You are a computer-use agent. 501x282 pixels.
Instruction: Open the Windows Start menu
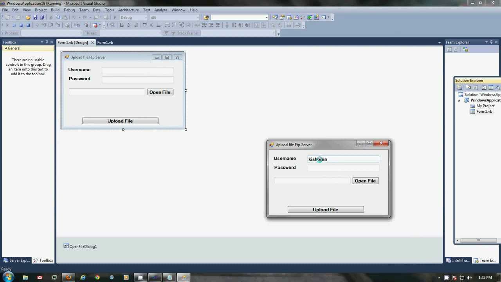8,277
